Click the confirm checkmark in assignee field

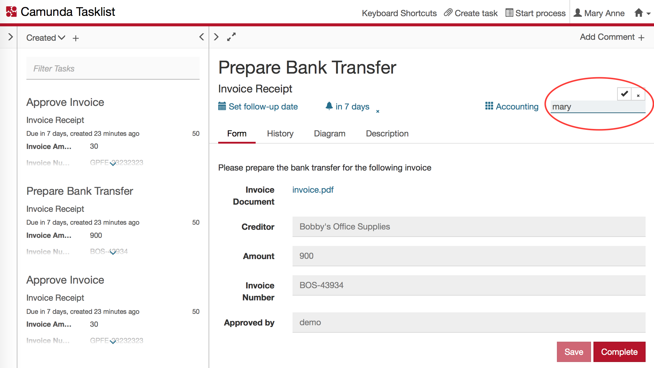point(625,94)
